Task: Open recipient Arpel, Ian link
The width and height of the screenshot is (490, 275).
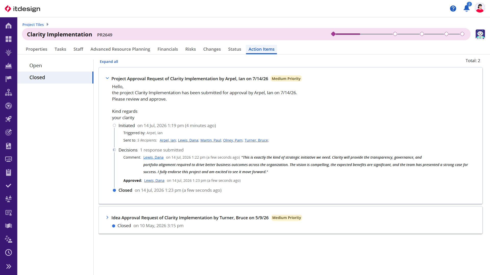Action: tap(168, 140)
